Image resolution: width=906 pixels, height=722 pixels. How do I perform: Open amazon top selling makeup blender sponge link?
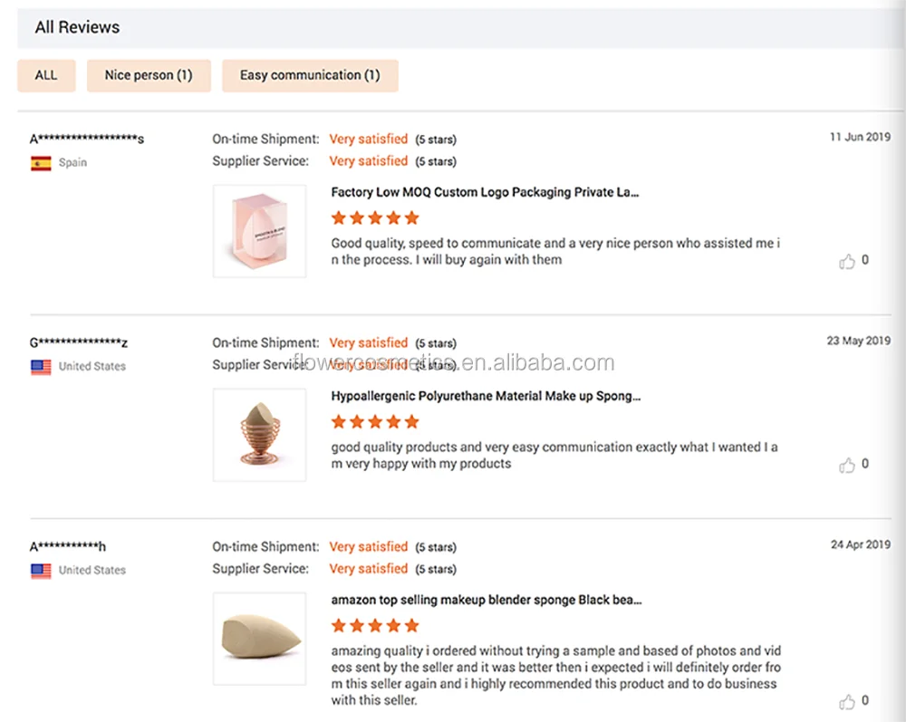[x=487, y=600]
